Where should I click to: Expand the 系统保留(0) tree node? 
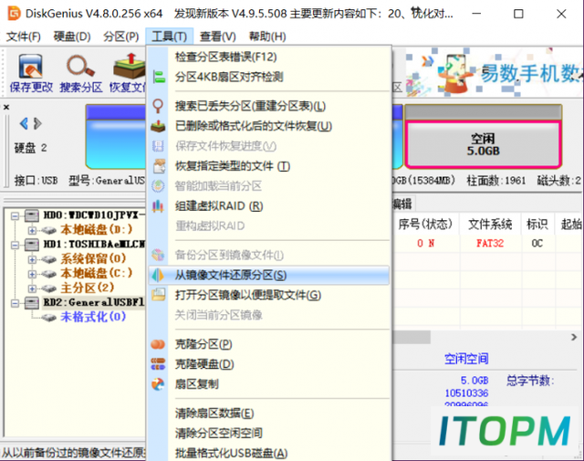coord(32,259)
